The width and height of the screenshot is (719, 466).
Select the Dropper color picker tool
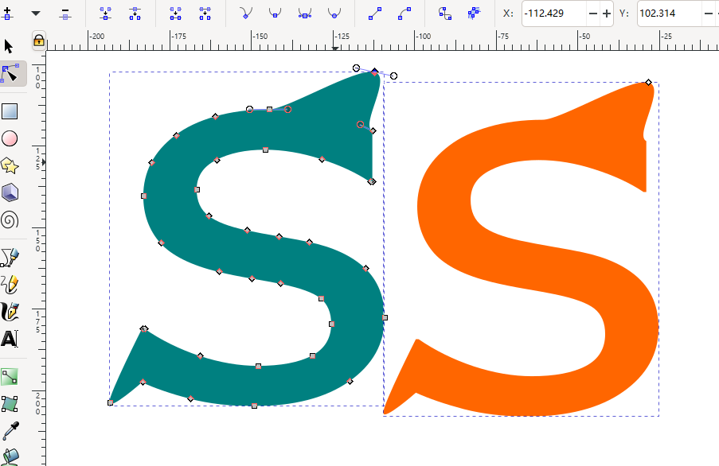click(10, 431)
